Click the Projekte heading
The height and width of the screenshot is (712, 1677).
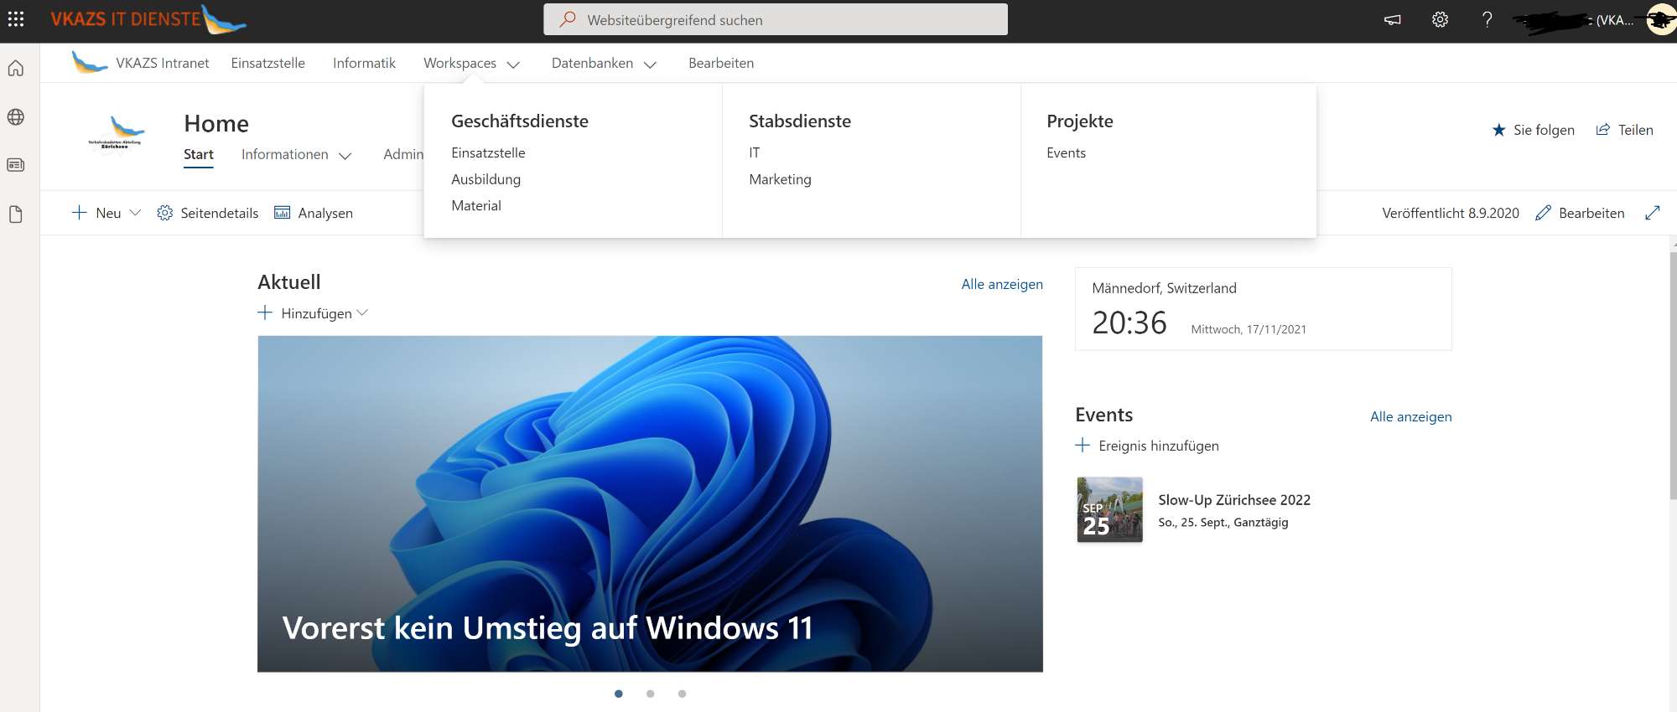1080,121
